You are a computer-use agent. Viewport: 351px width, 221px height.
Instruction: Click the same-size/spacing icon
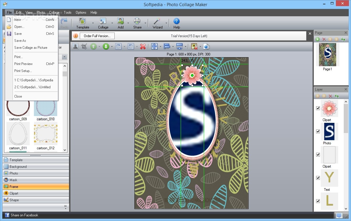tap(180, 46)
